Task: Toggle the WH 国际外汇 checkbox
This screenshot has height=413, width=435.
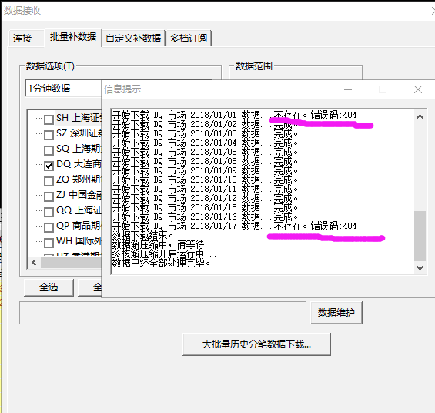Action: coord(49,243)
